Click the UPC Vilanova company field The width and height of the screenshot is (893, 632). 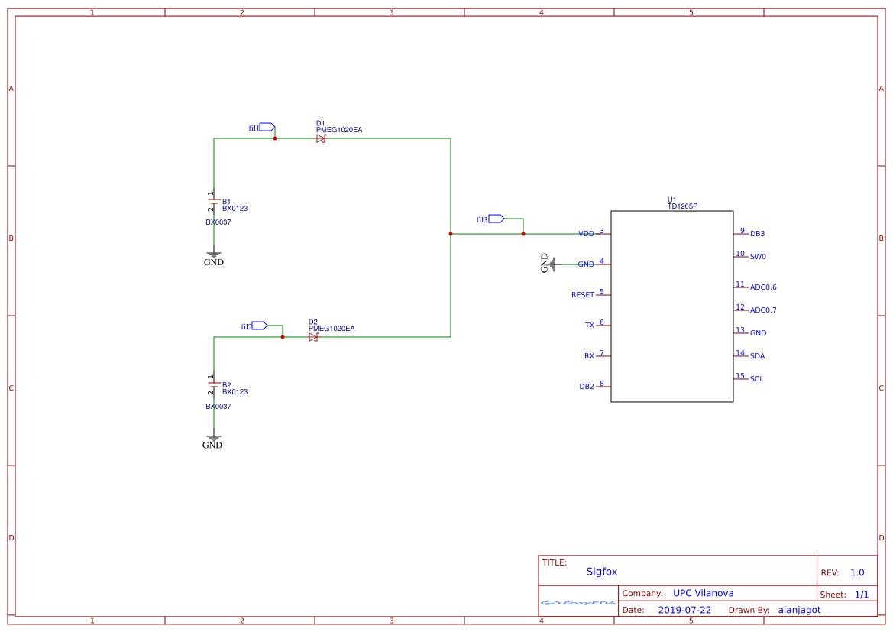[x=703, y=593]
